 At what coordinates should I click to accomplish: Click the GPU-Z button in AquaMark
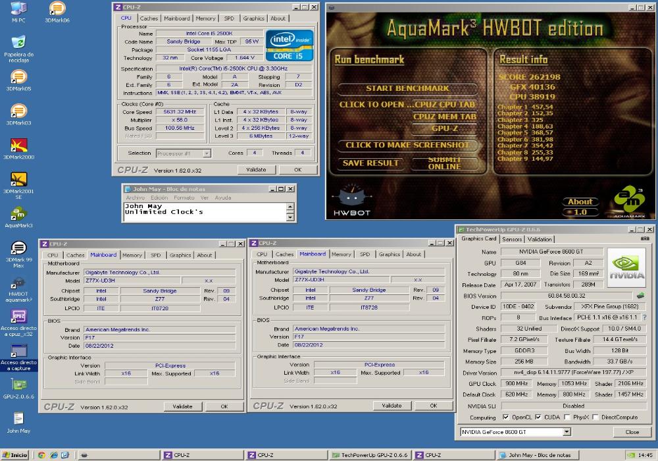(x=444, y=128)
